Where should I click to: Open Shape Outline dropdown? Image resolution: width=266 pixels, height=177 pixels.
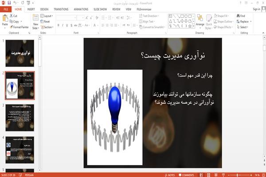(x=223, y=22)
